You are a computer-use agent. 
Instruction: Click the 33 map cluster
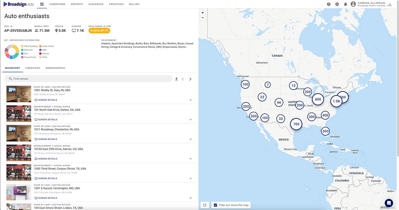tap(281, 119)
